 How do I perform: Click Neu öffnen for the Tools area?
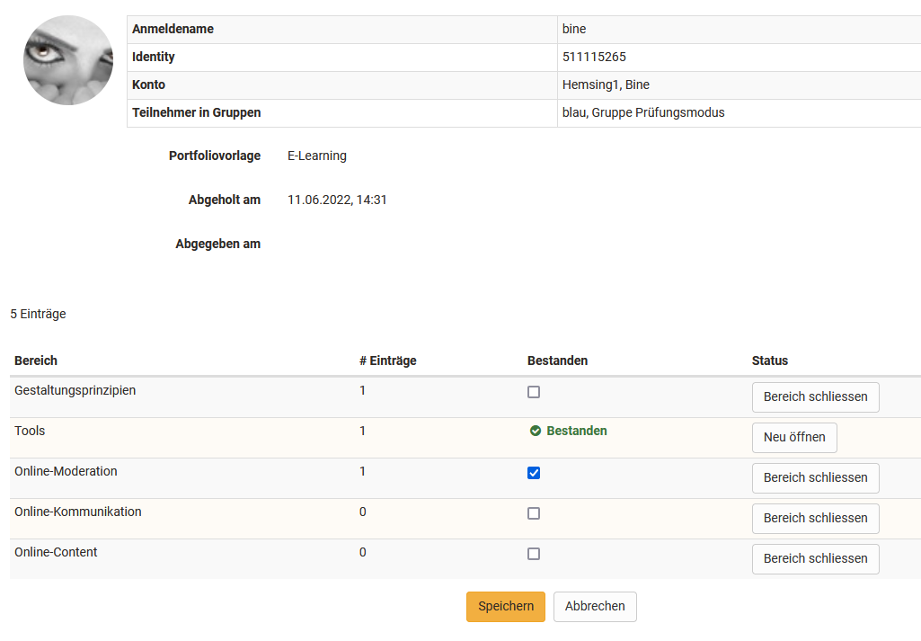click(794, 437)
